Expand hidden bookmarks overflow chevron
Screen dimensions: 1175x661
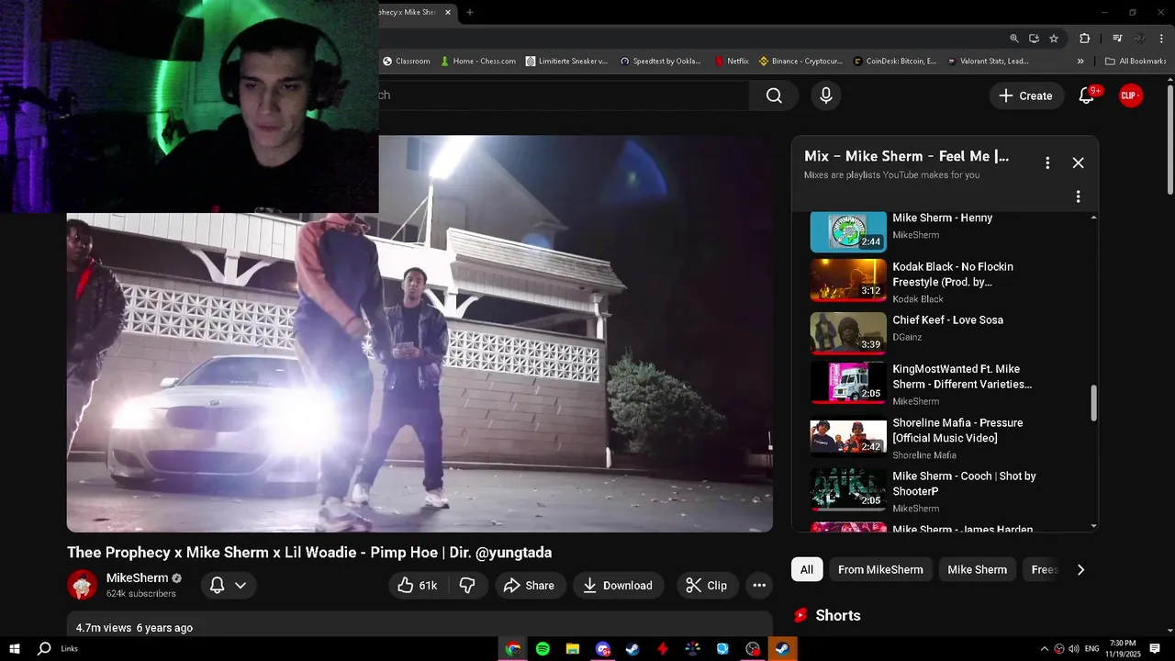[1080, 62]
